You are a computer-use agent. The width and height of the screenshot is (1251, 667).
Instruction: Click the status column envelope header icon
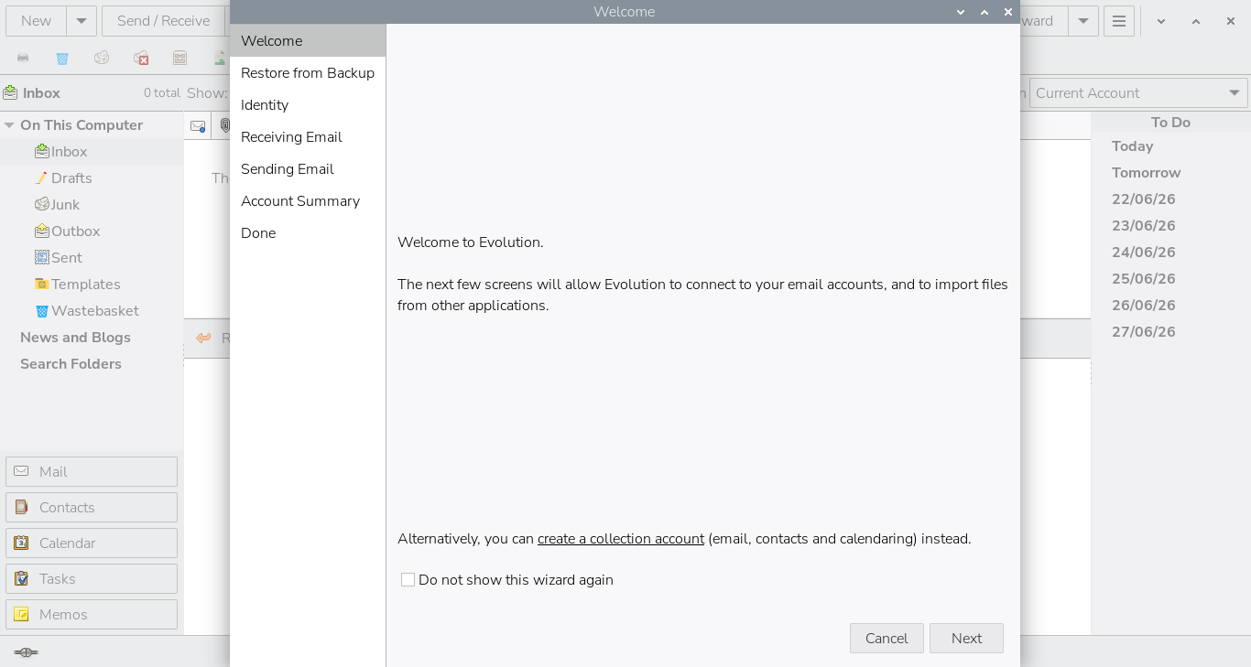click(x=197, y=126)
